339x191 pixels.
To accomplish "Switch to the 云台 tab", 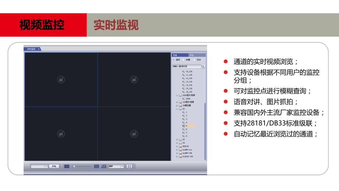I will click(197, 55).
